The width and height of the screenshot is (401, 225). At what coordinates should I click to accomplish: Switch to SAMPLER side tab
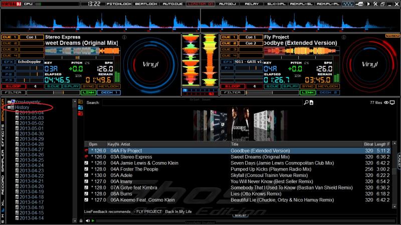coord(3,160)
